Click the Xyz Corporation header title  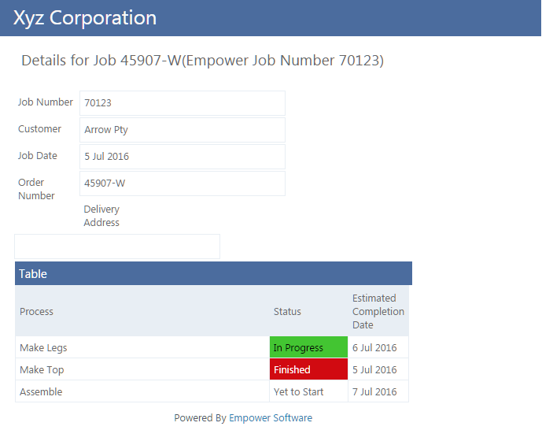(85, 18)
